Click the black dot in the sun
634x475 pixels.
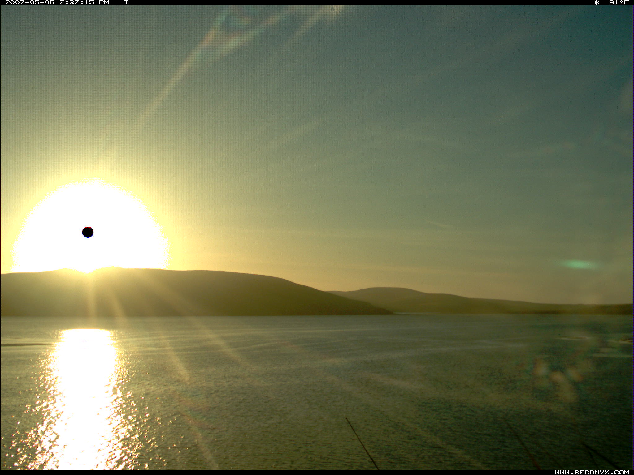[88, 232]
